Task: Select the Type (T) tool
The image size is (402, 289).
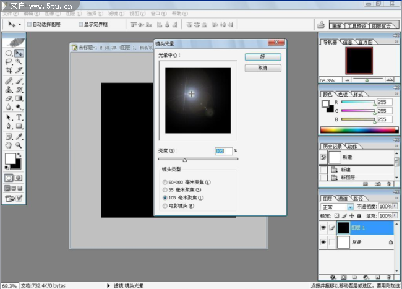Action: [x=19, y=117]
